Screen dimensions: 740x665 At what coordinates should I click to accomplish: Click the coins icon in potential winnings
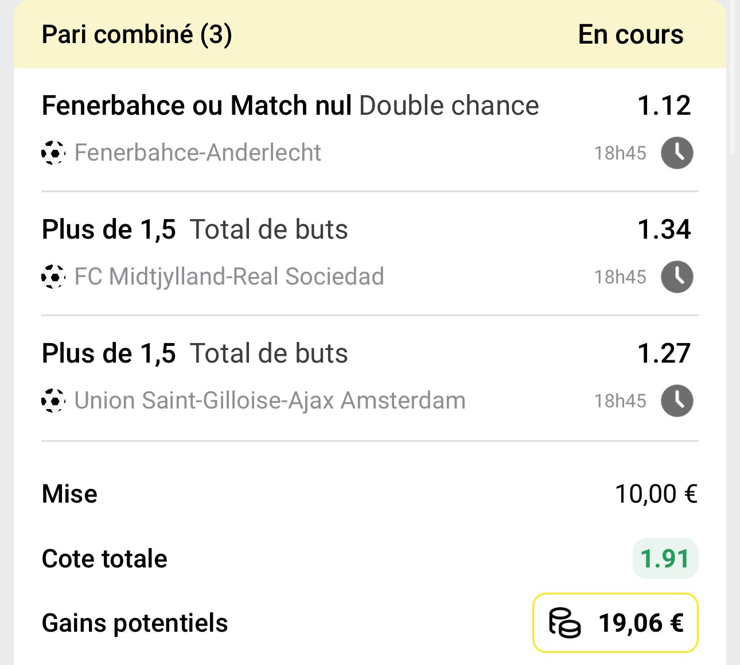[x=564, y=623]
